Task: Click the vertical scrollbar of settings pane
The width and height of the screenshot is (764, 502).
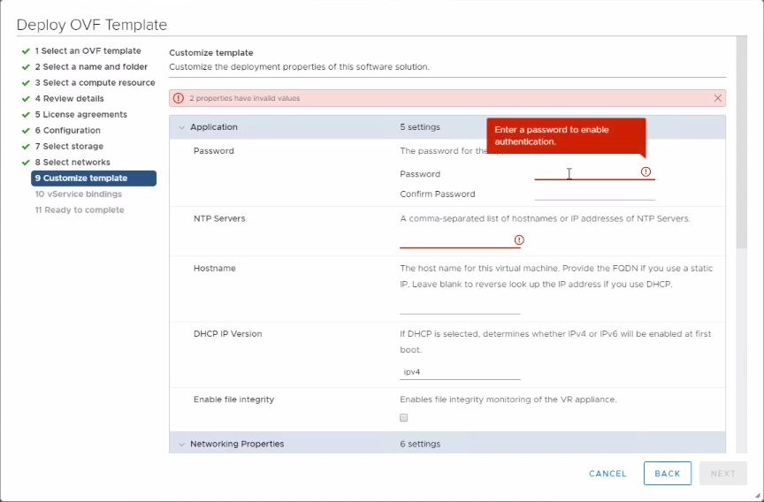Action: coord(741,141)
